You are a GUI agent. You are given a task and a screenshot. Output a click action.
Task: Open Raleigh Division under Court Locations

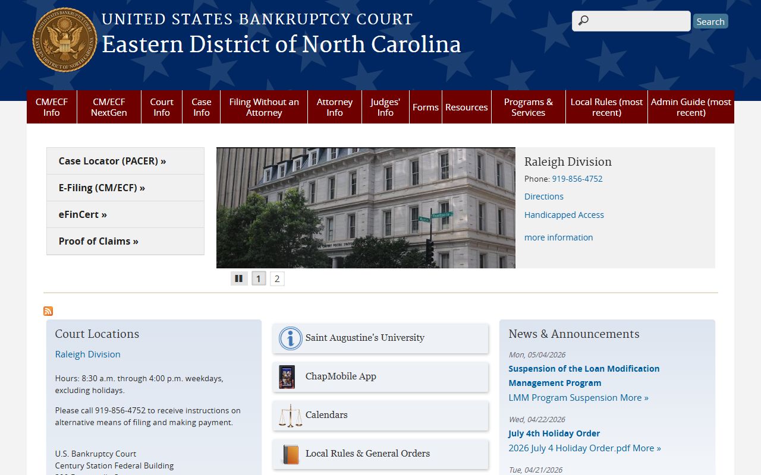[88, 354]
